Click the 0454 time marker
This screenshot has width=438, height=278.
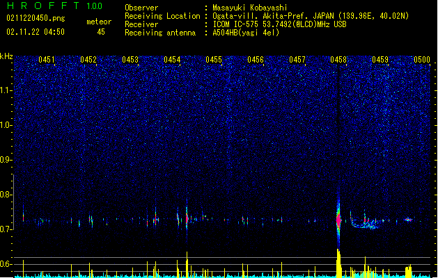[x=172, y=59]
